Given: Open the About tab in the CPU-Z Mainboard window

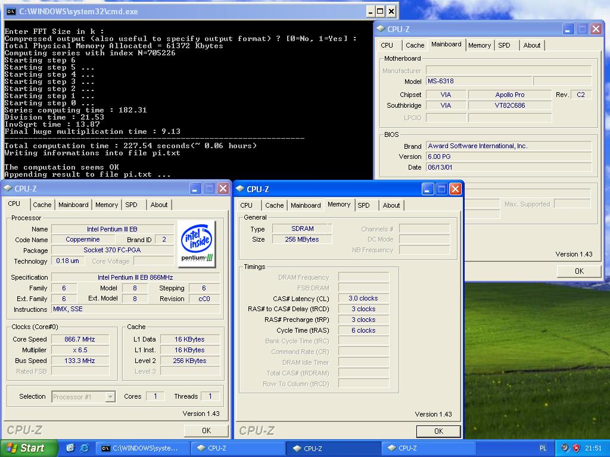Looking at the screenshot, I should pos(532,45).
